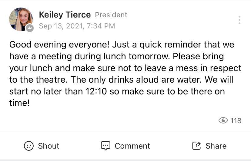Click the Sep 13, 2021 timestamp
The width and height of the screenshot is (251, 161).
[x=77, y=26]
